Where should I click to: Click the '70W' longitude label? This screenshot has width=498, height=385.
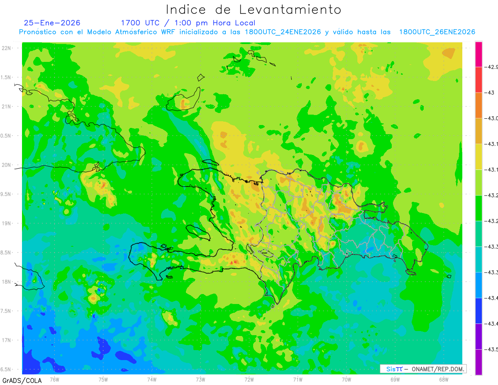pyautogui.click(x=347, y=379)
